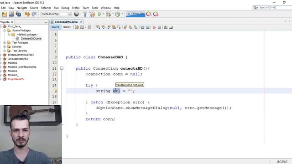This screenshot has width=292, height=164.
Task: Open the Navigate menu
Action: (22, 8)
